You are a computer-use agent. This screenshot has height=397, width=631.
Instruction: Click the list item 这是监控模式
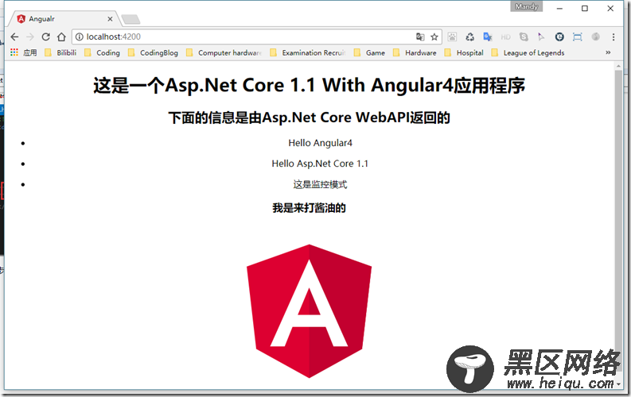tap(320, 185)
